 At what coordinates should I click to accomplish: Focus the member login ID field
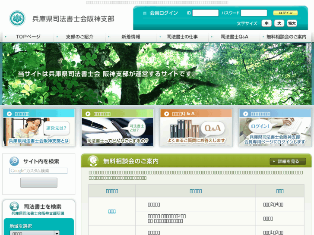205,13
